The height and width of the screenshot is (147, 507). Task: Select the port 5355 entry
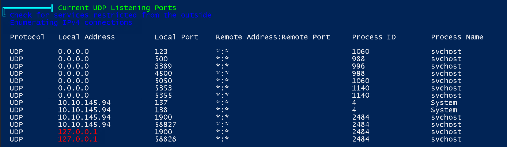click(163, 95)
